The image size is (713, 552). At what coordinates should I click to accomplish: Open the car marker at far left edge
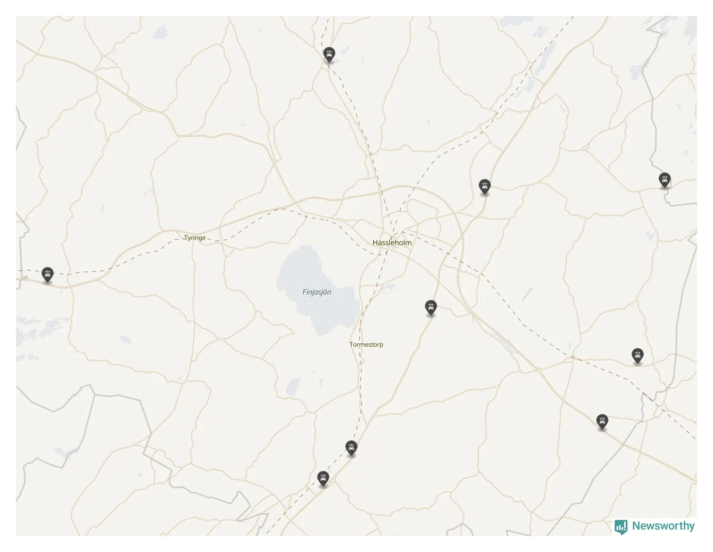pos(47,275)
